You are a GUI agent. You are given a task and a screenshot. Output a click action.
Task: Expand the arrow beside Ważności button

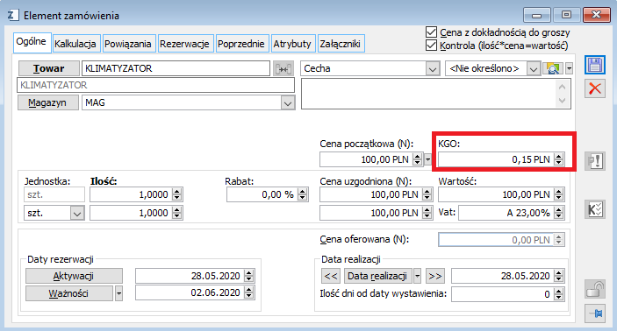coord(118,293)
